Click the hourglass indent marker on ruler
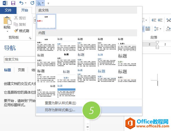 157,45
